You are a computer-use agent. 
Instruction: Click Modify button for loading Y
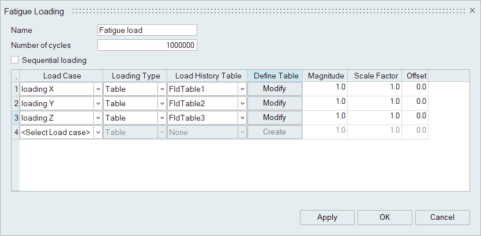(275, 103)
